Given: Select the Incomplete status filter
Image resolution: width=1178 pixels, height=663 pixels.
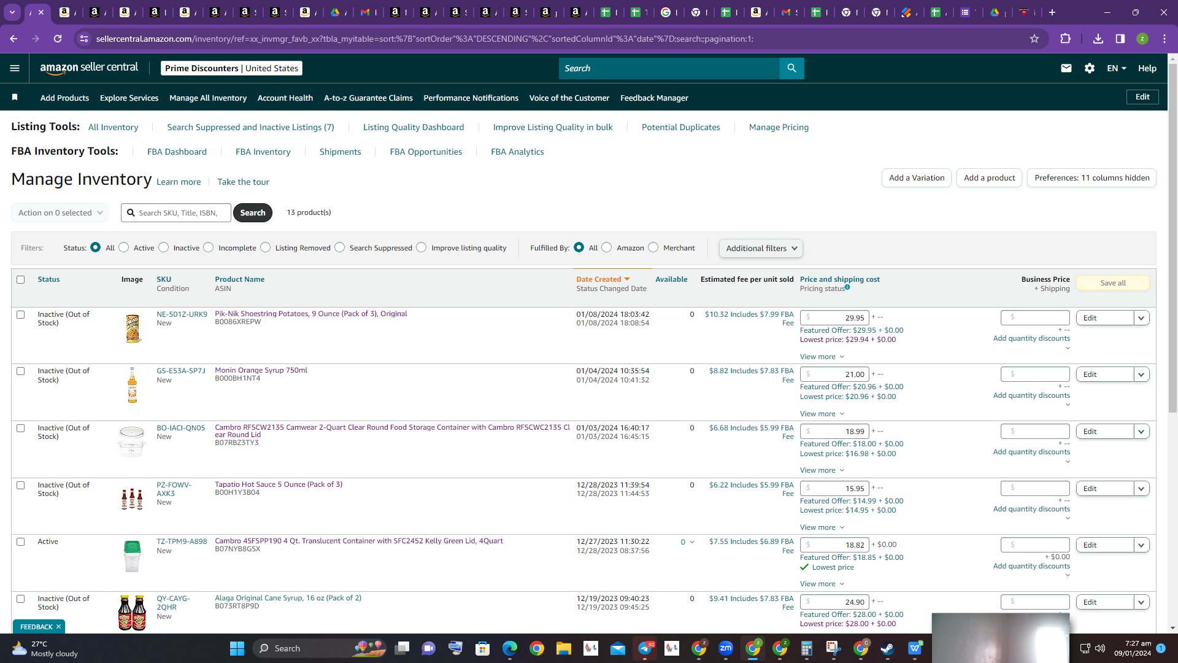Looking at the screenshot, I should coord(209,247).
